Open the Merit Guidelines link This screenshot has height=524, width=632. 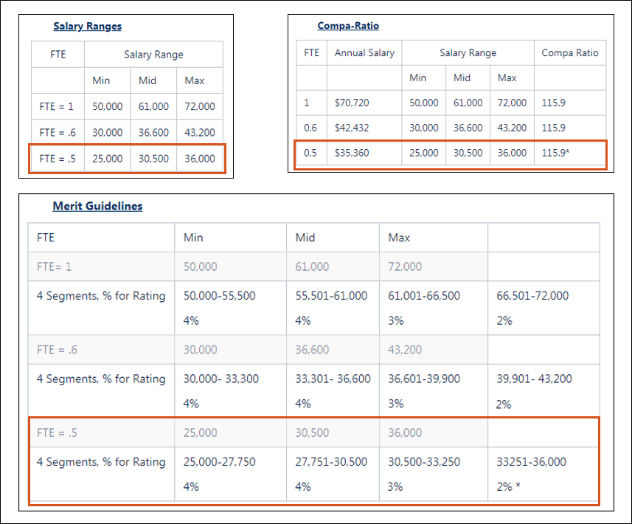(x=98, y=206)
